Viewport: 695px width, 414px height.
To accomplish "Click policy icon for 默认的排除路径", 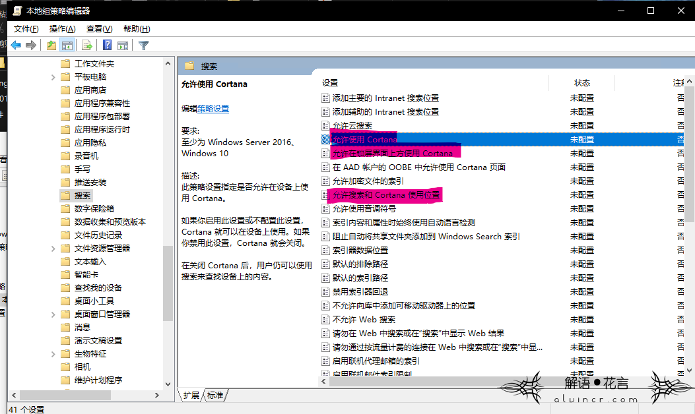I will coord(326,264).
